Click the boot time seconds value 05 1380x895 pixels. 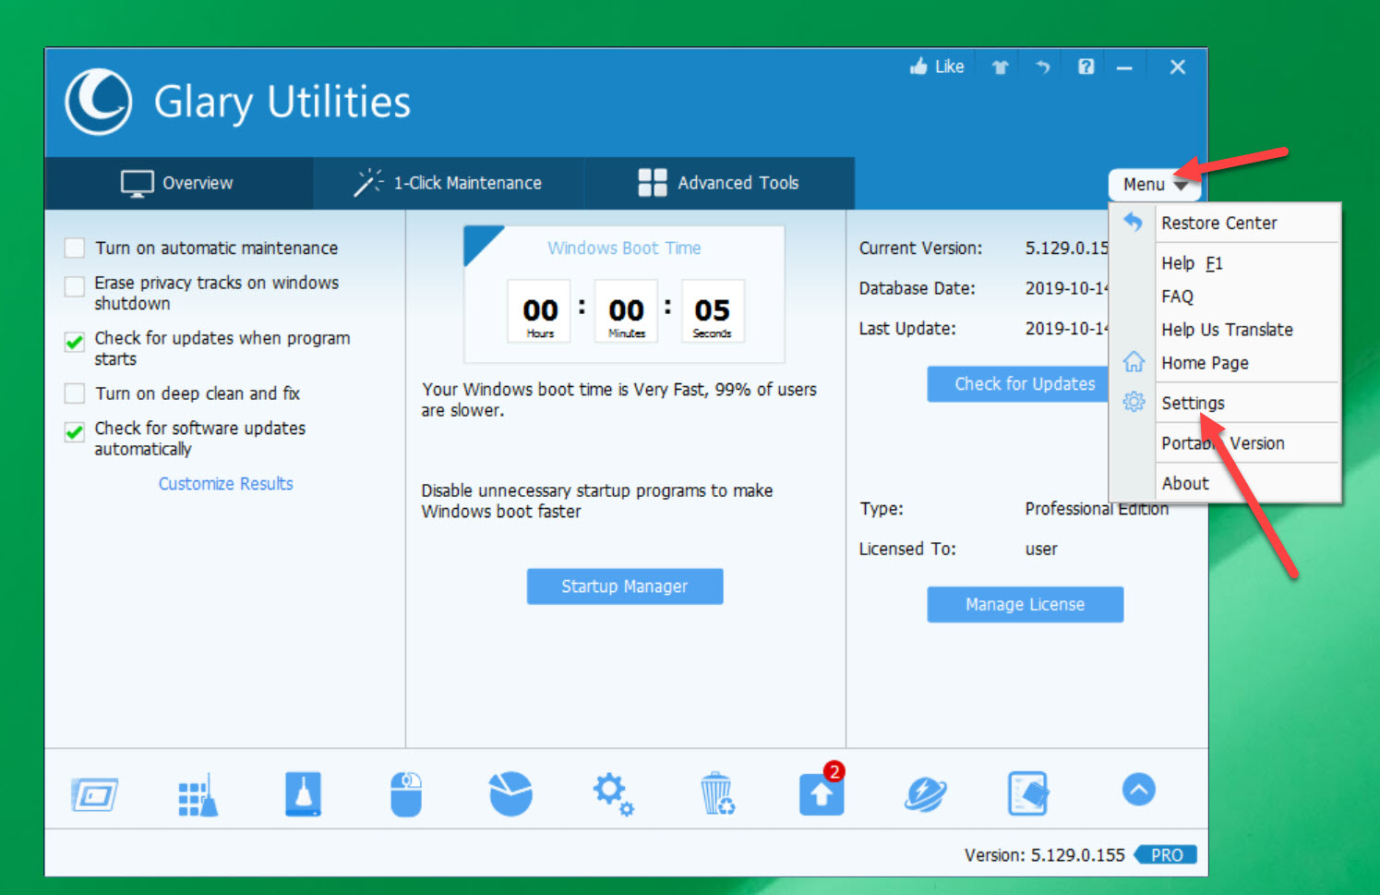(712, 310)
